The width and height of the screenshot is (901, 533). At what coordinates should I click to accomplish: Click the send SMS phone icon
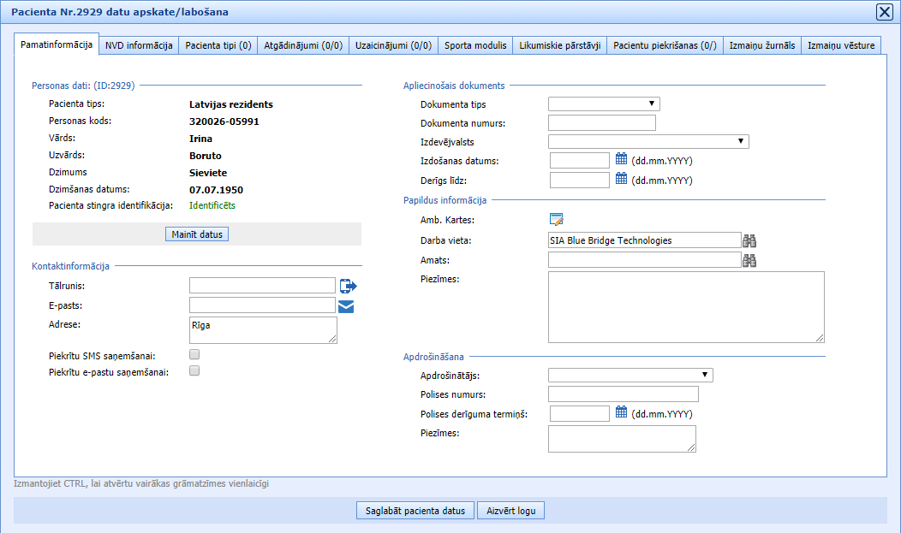click(348, 286)
